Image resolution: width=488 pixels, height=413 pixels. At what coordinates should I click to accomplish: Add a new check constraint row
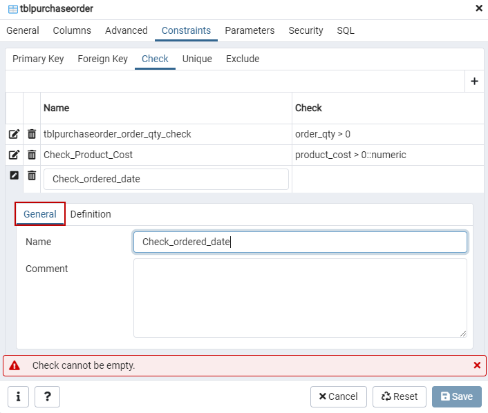(474, 81)
